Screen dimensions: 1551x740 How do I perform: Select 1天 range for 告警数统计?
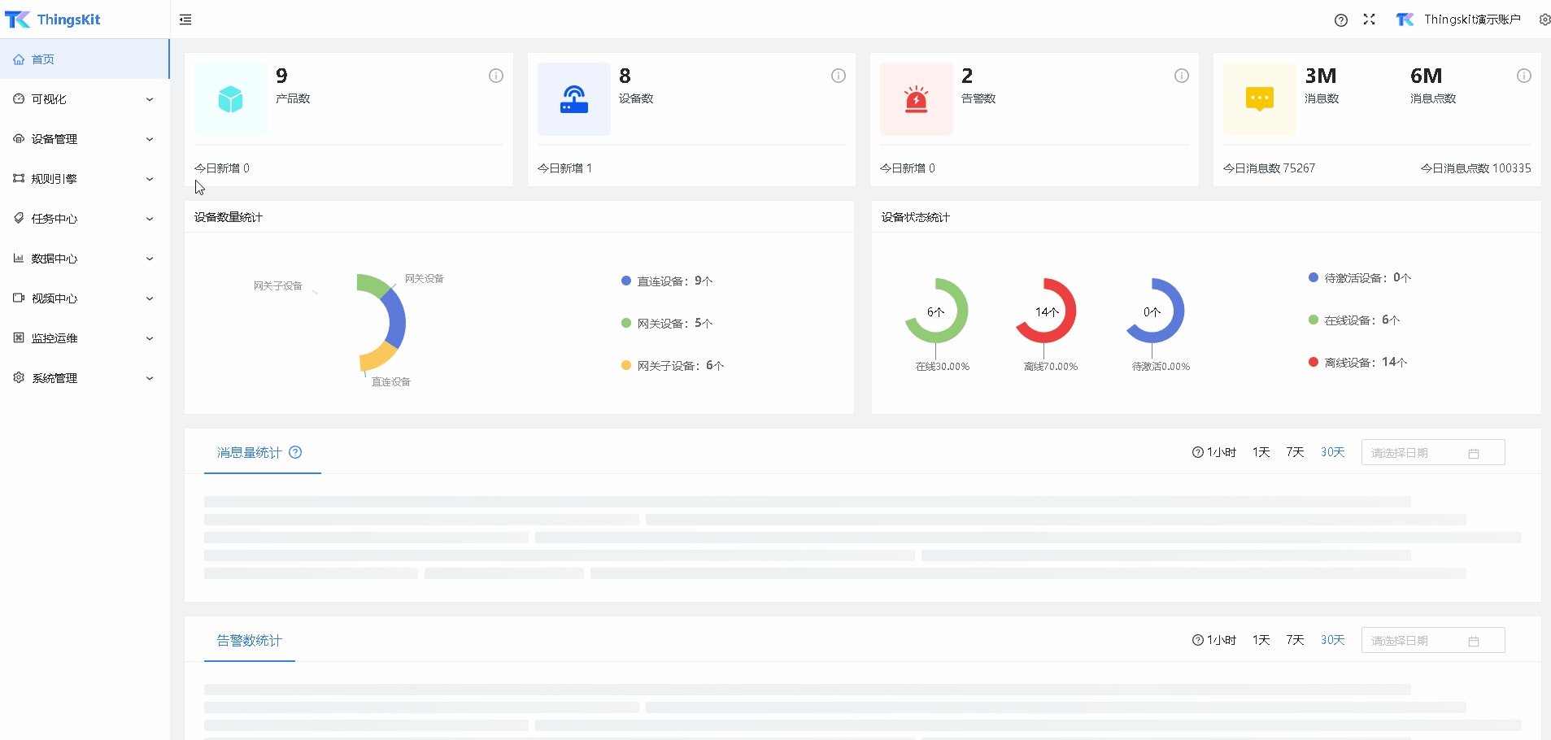pos(1261,640)
